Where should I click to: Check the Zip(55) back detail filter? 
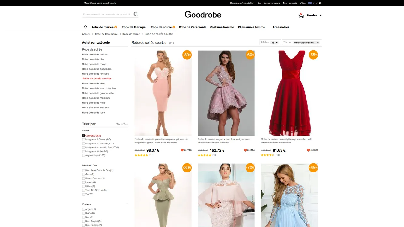tap(84, 194)
